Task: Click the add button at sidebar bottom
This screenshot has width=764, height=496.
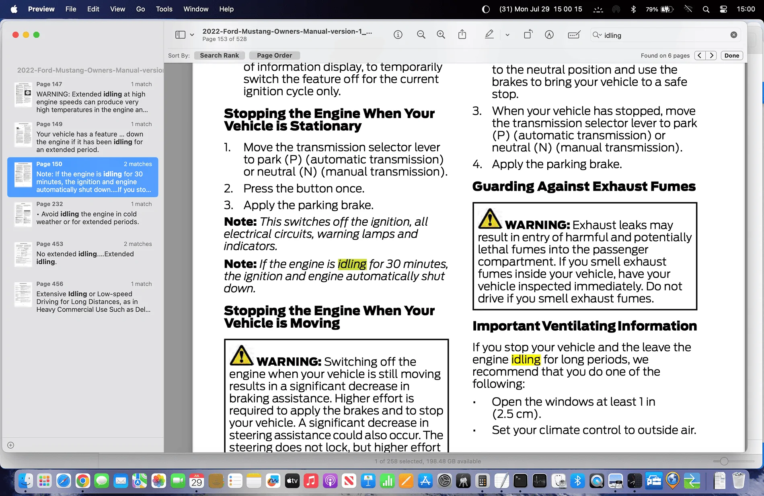Action: (x=11, y=445)
